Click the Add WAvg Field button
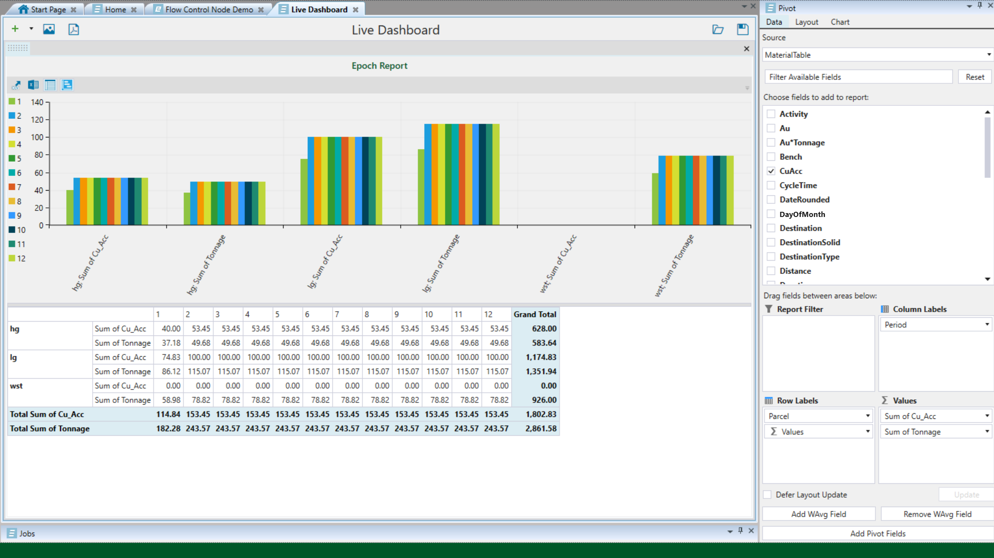 [818, 514]
